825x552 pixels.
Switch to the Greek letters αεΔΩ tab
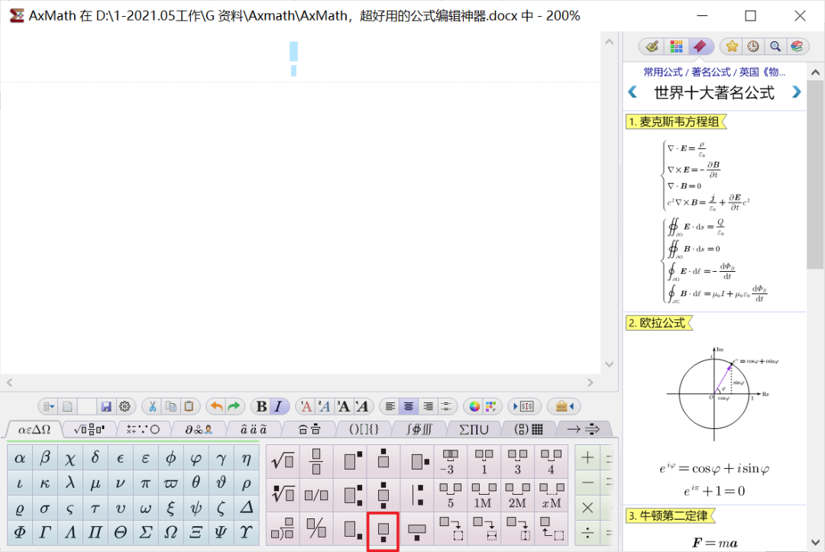pos(34,429)
